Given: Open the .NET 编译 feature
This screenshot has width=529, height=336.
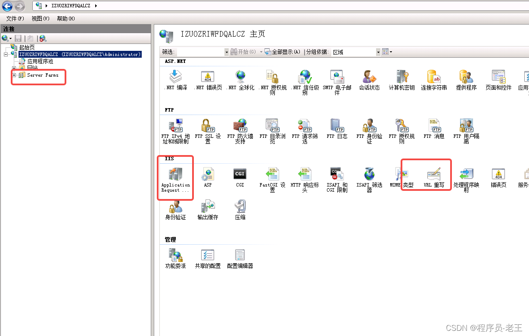Looking at the screenshot, I should pos(175,80).
